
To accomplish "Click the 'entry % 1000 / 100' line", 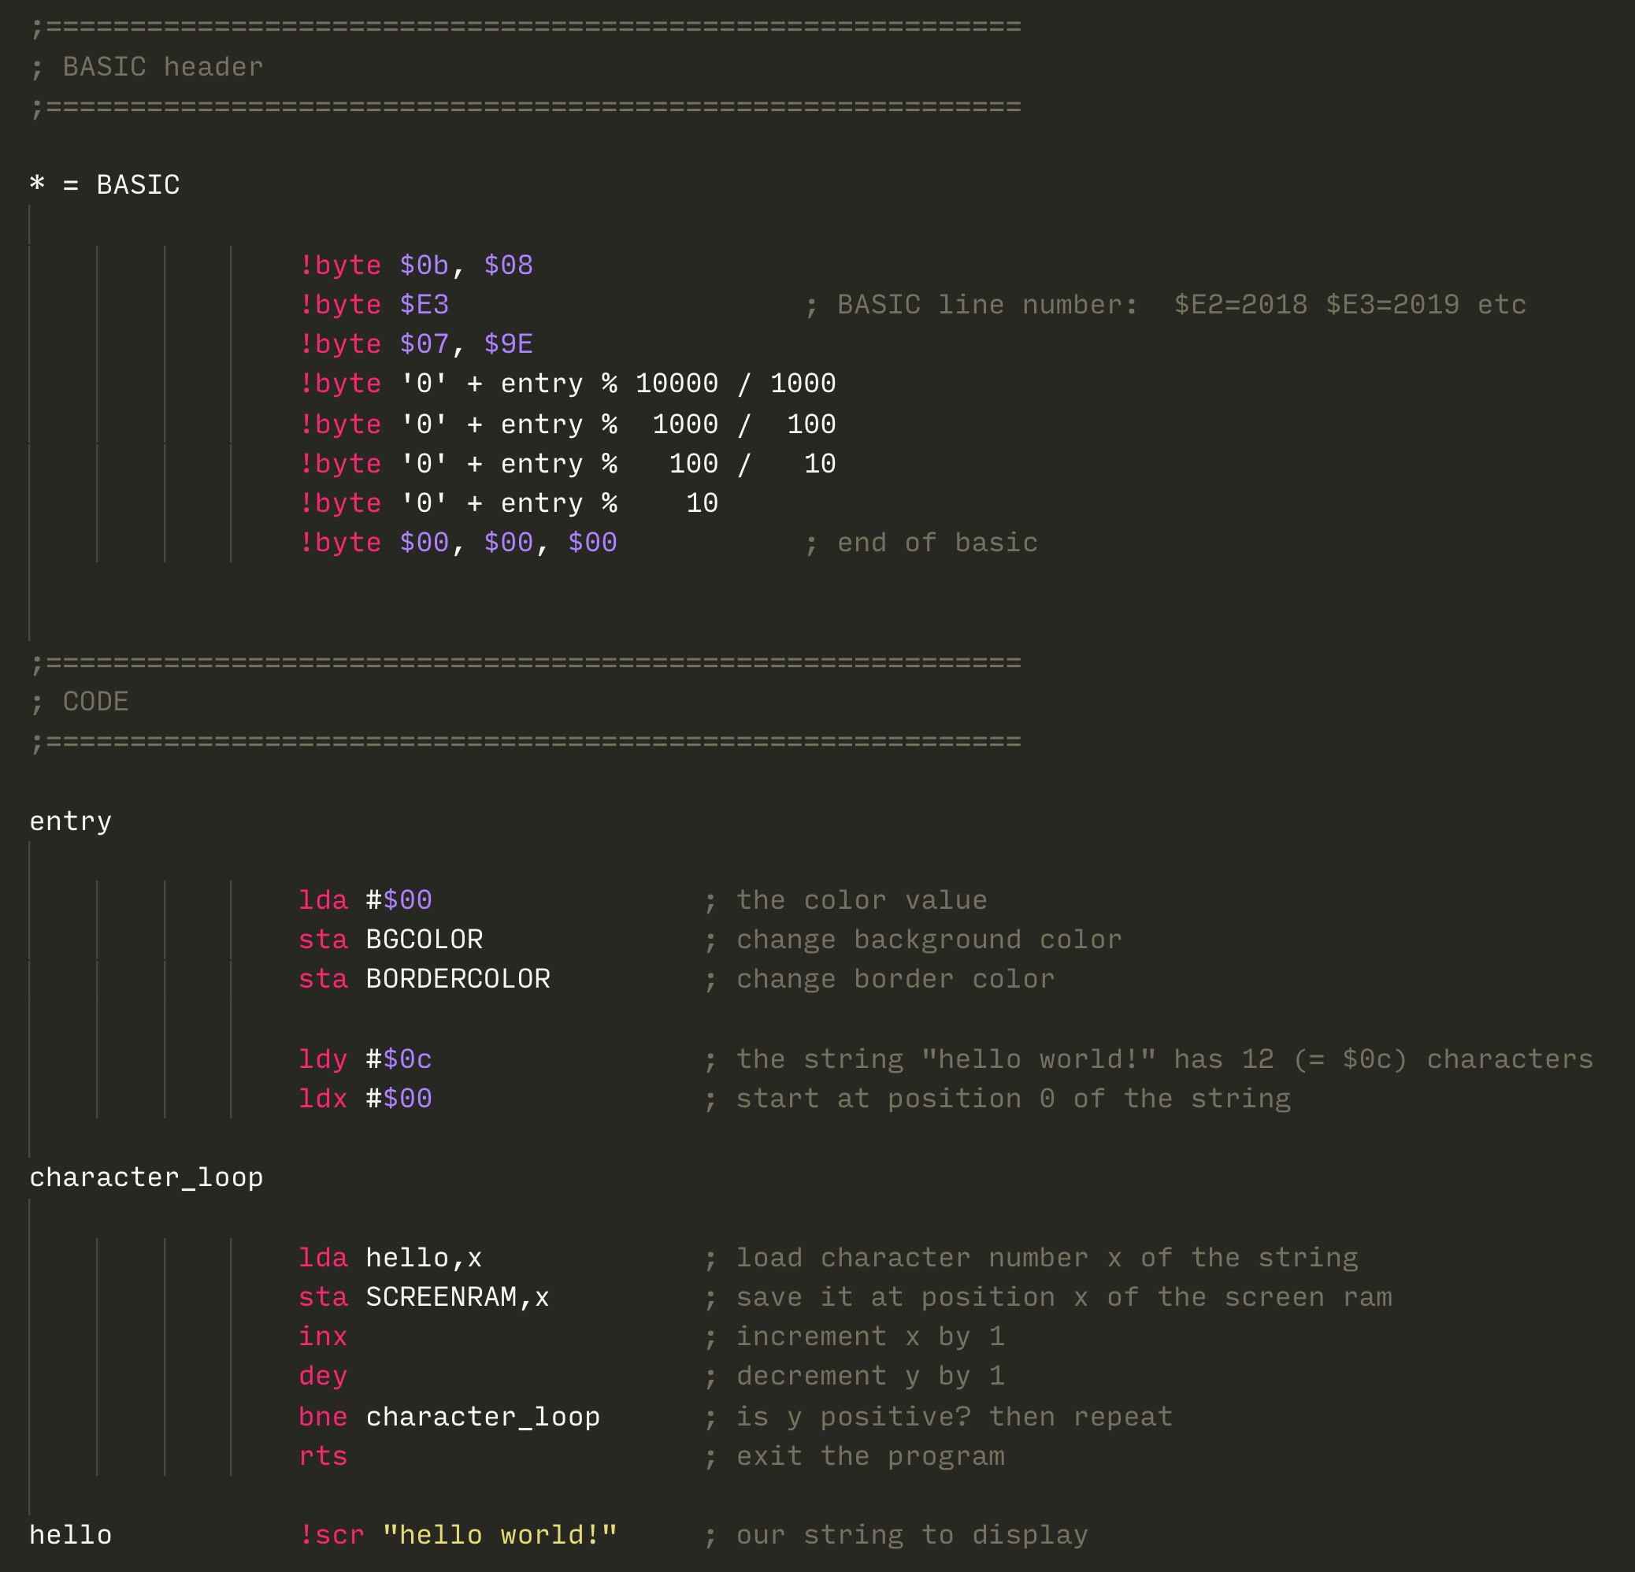I will pos(568,424).
